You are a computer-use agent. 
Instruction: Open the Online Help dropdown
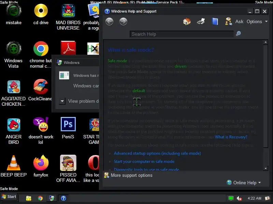coord(244,183)
